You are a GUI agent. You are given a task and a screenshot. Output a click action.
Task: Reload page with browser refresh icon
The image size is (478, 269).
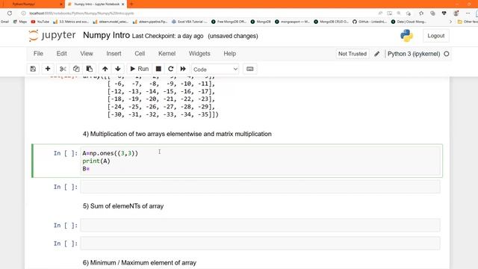[10, 13]
